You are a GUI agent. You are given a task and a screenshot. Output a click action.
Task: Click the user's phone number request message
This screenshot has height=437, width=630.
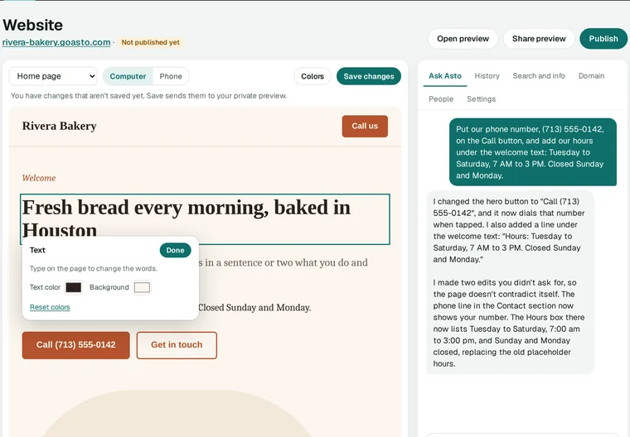tap(533, 152)
